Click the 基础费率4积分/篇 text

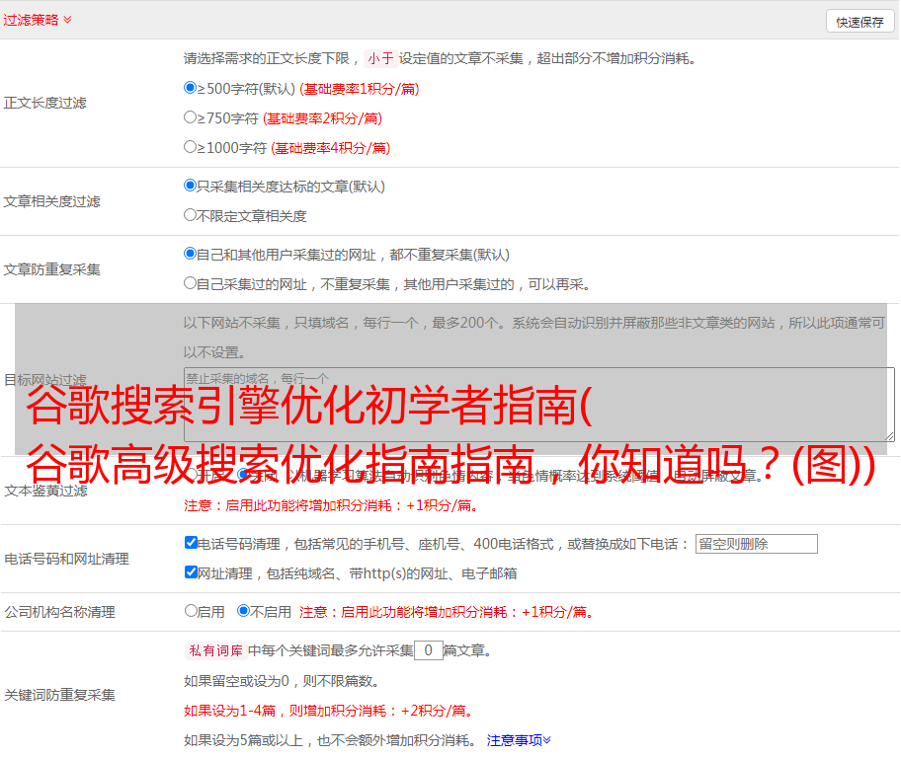click(330, 148)
